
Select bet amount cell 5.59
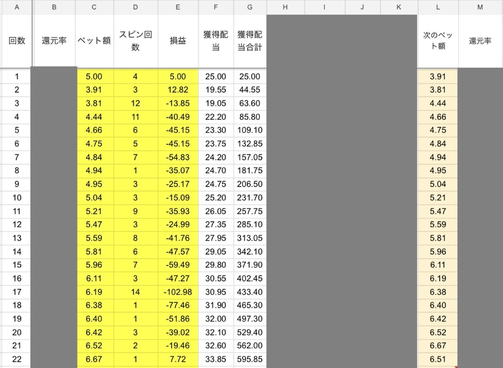pyautogui.click(x=94, y=238)
